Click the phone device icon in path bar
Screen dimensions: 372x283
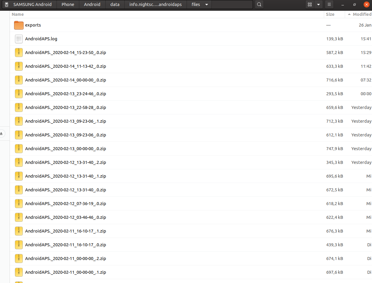point(6,4)
